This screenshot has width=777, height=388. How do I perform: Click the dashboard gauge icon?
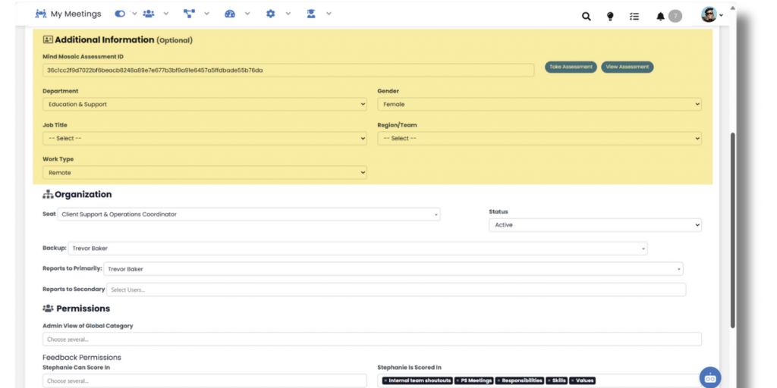(230, 14)
